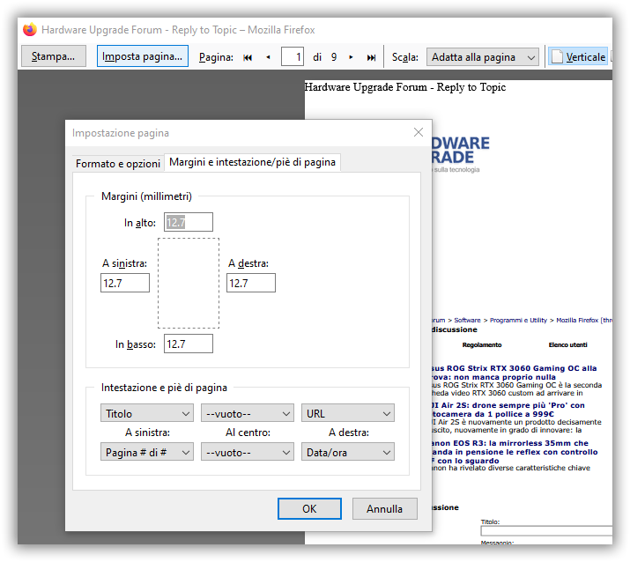Open footer right Data/ora dropdown
Image resolution: width=630 pixels, height=562 pixels.
(348, 452)
